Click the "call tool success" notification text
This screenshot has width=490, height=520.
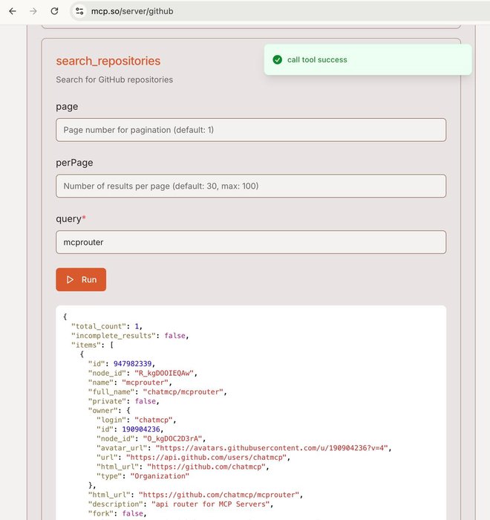pos(317,59)
